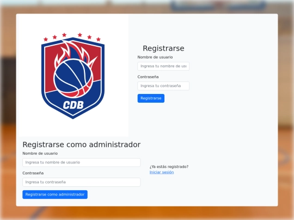Click the Nombre de usuario label in administrator form
Screen dimensions: 294x220
pos(40,153)
